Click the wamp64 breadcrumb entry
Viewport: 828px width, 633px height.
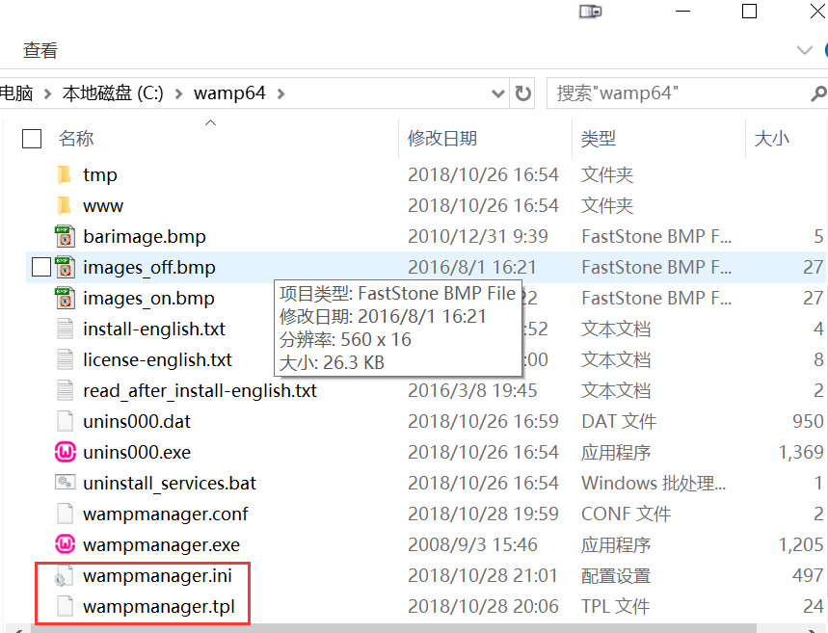(x=228, y=92)
